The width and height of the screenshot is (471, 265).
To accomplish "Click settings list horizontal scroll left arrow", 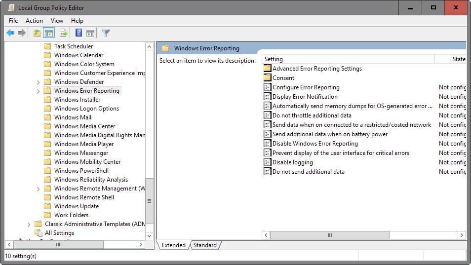I will (x=266, y=235).
